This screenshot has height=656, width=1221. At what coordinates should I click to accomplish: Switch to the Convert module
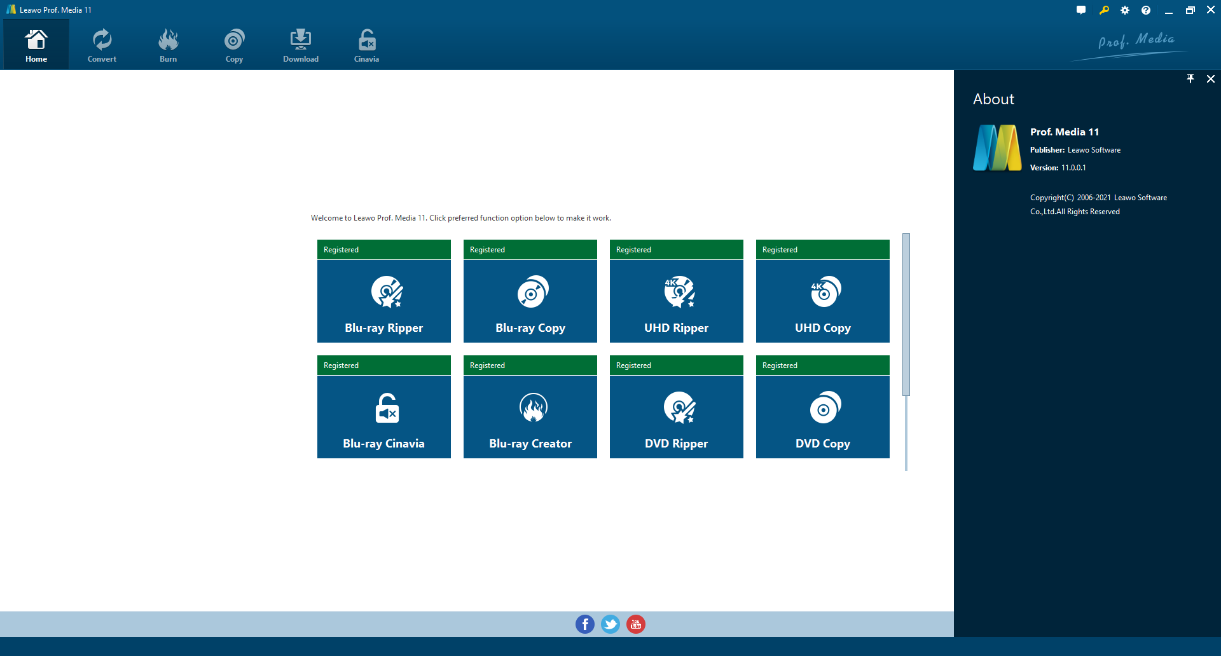tap(102, 44)
